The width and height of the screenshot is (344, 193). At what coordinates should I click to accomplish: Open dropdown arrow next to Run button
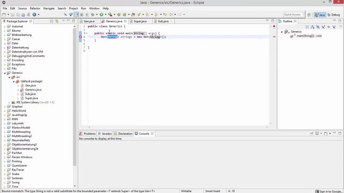tap(105, 14)
